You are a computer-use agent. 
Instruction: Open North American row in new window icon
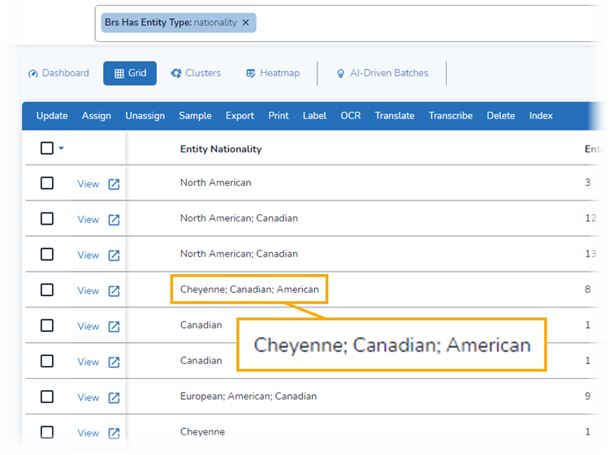(x=114, y=184)
